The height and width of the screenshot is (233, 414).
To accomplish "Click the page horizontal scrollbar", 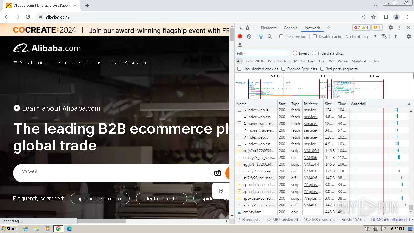I will [x=102, y=221].
